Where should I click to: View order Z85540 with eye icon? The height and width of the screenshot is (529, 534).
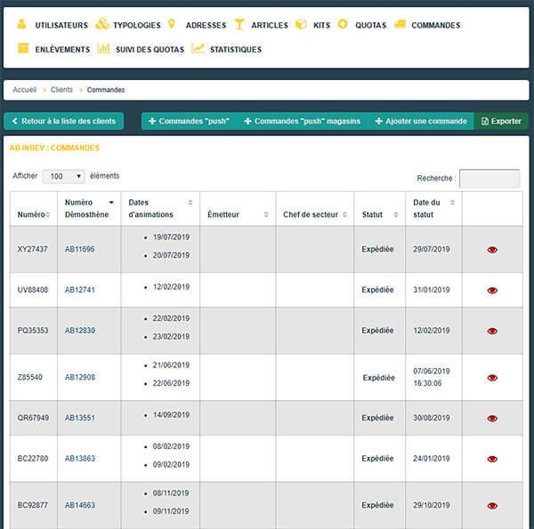tap(492, 378)
